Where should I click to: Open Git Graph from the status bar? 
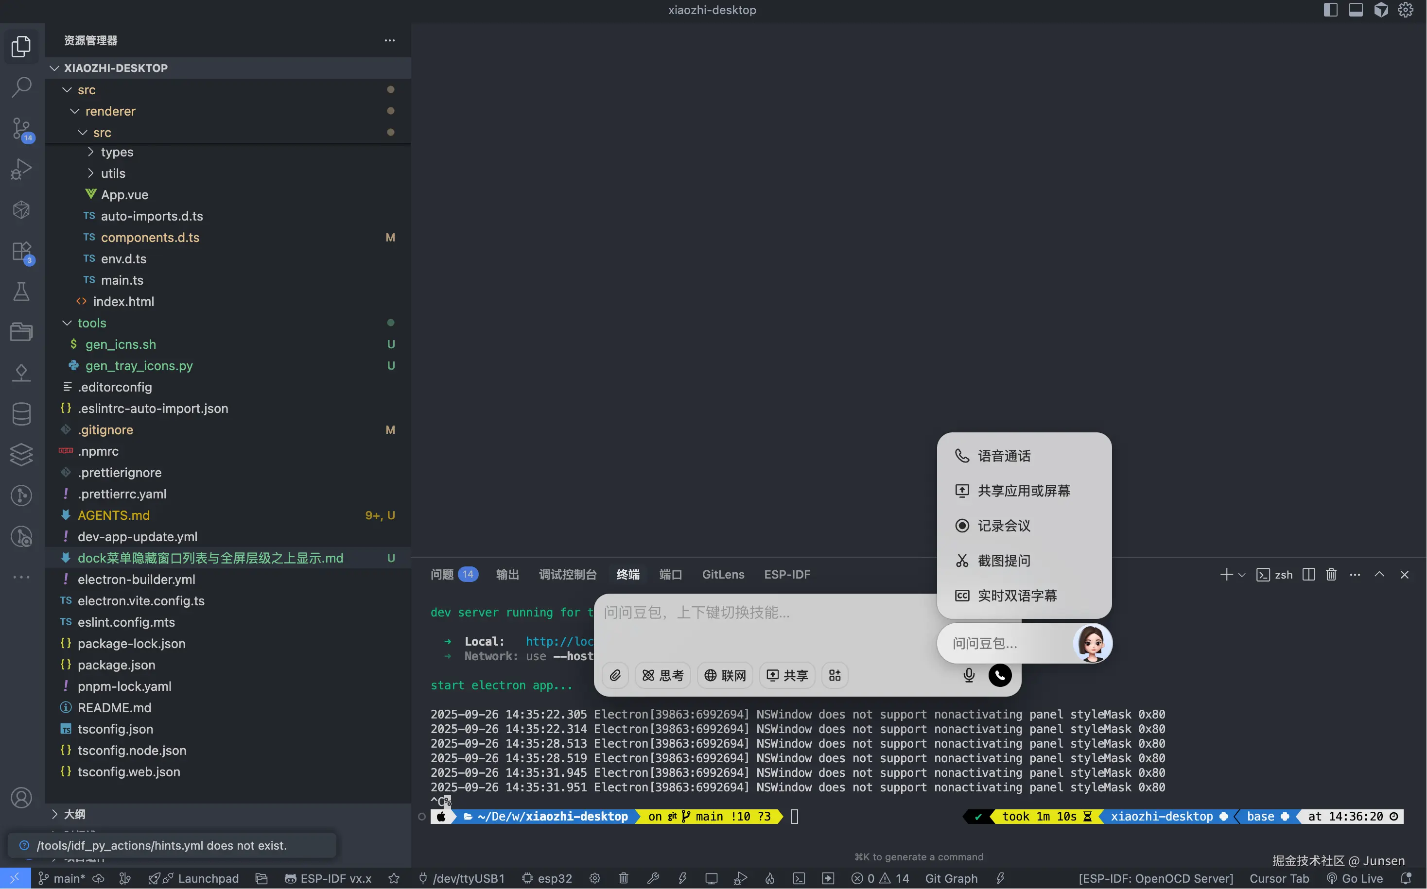tap(951, 878)
